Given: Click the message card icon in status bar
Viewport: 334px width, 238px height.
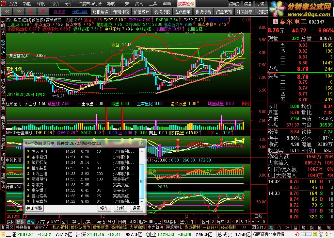Looking at the screenshot, I should coord(303,235).
